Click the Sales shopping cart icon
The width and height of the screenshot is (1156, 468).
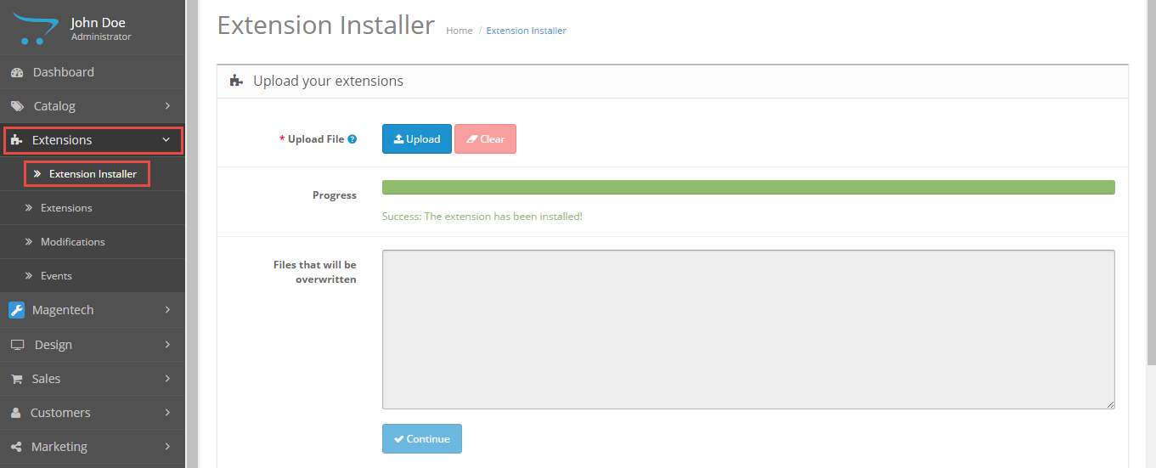17,379
